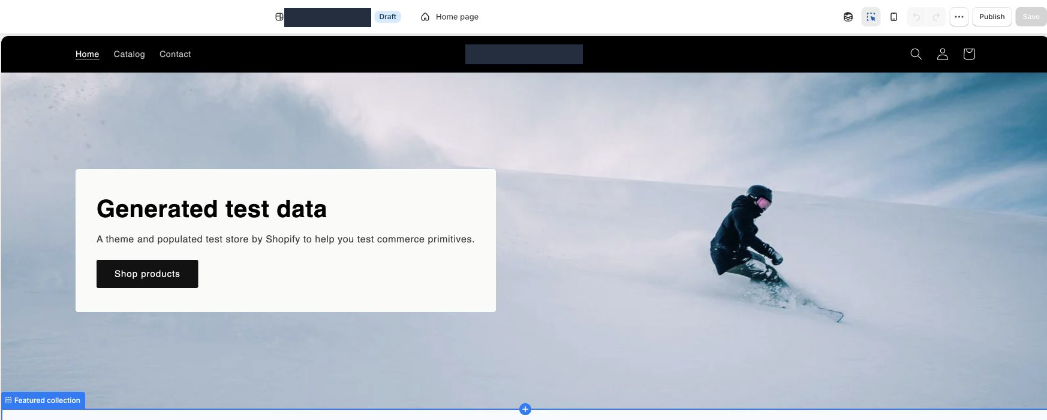
Task: Click the store logo in the header
Action: click(524, 54)
